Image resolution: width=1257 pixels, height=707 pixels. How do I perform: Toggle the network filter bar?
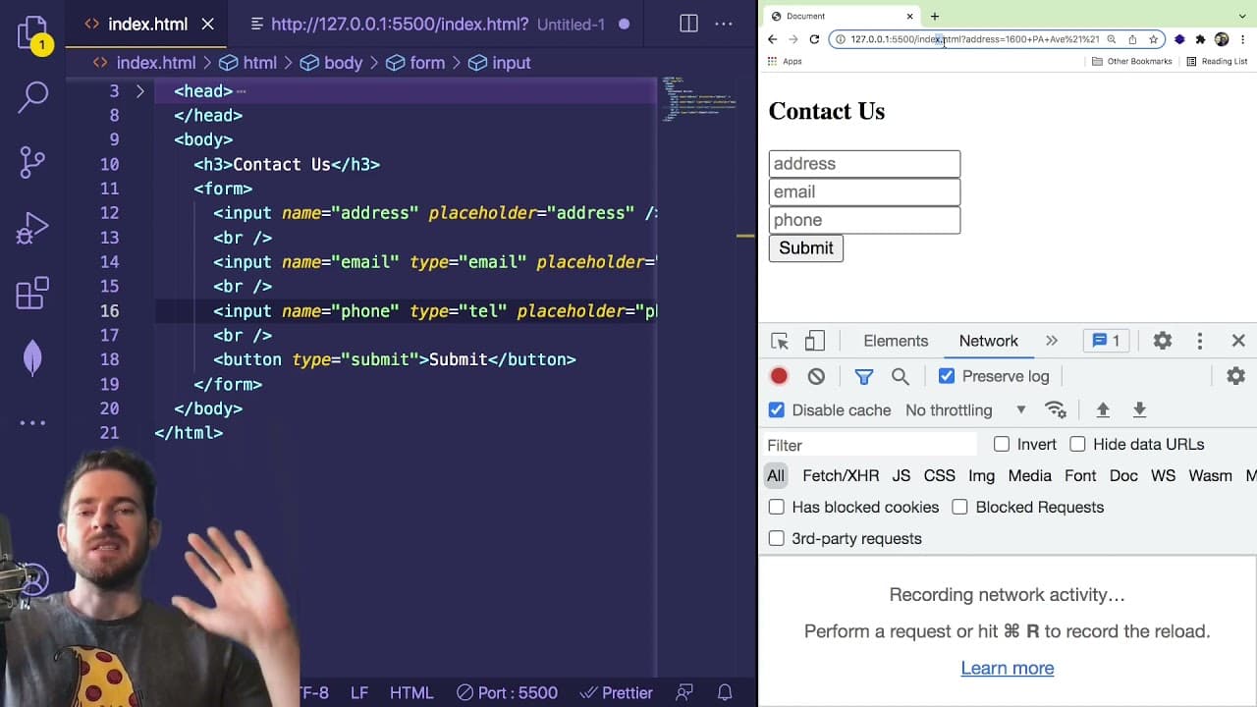coord(863,376)
